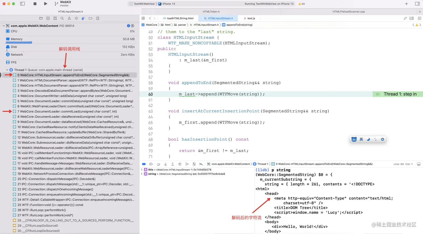
Task: Open the Debug Memory Graph tool
Action: click(187, 164)
